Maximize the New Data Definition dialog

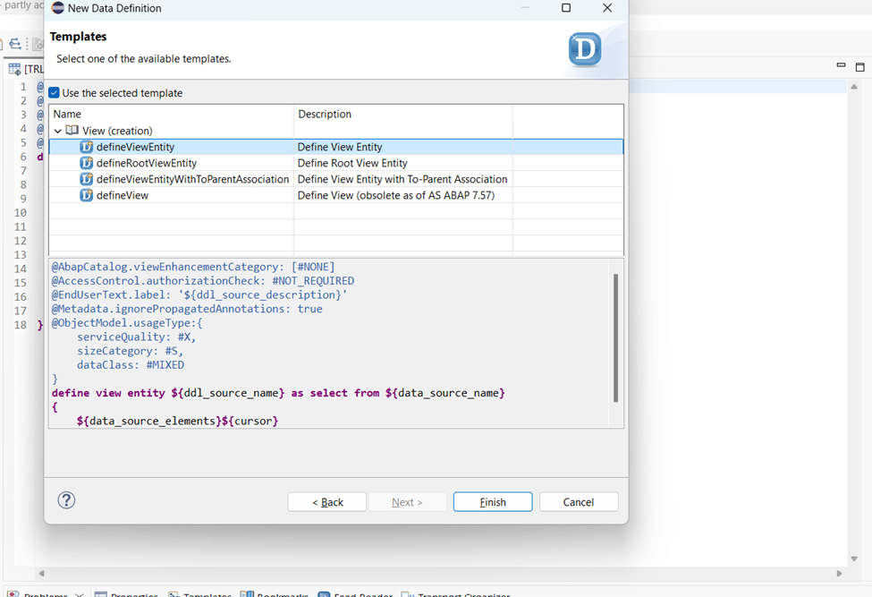pos(565,8)
